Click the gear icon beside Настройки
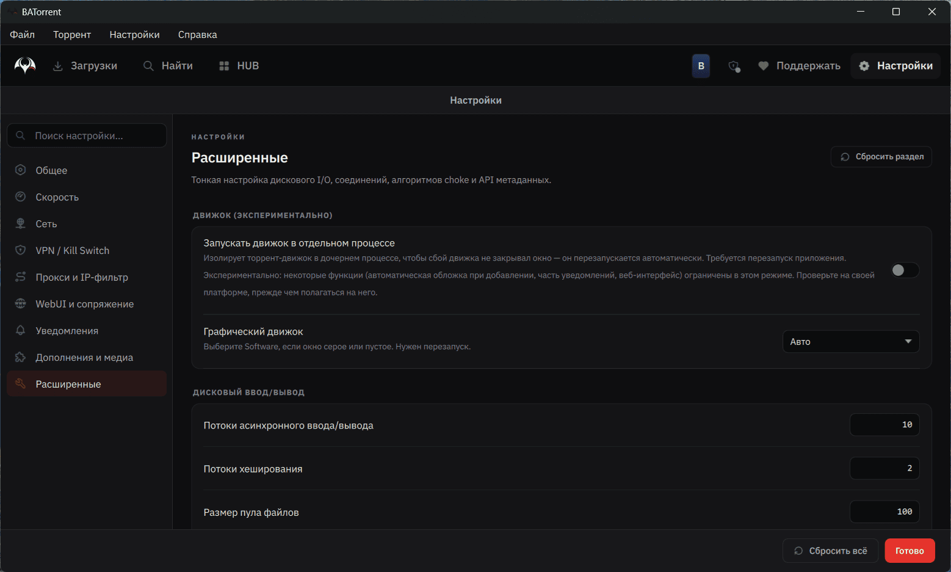This screenshot has height=572, width=951. click(x=864, y=66)
